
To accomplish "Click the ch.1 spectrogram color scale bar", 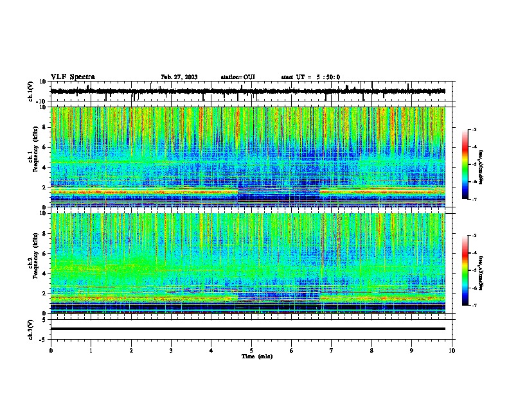I will 465,164.
